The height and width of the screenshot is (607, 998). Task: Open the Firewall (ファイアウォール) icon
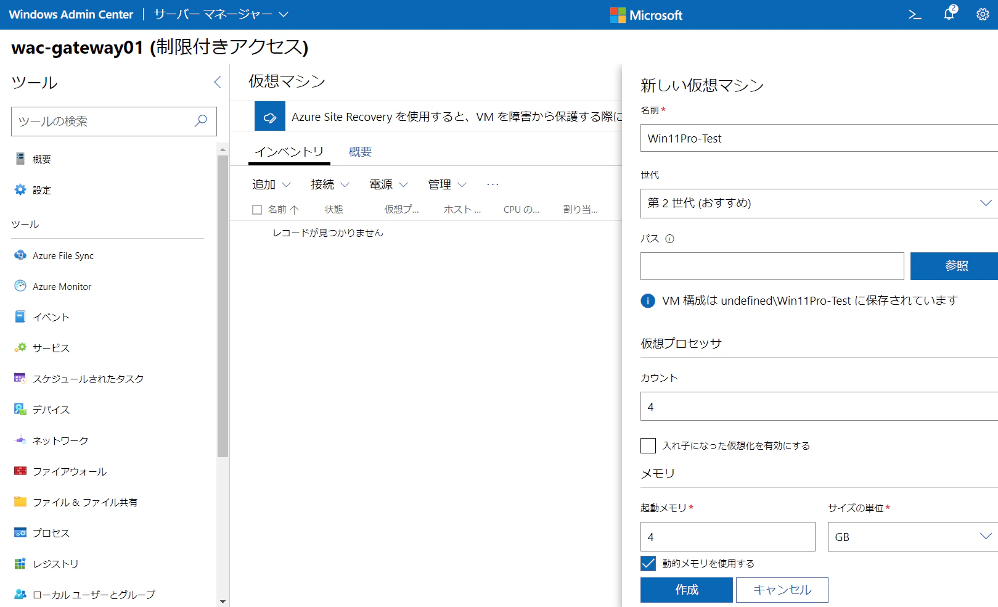pyautogui.click(x=20, y=471)
